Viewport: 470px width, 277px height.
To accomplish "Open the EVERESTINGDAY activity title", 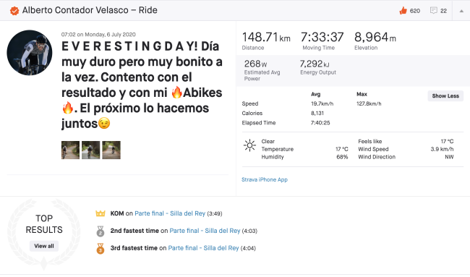I will coord(142,85).
